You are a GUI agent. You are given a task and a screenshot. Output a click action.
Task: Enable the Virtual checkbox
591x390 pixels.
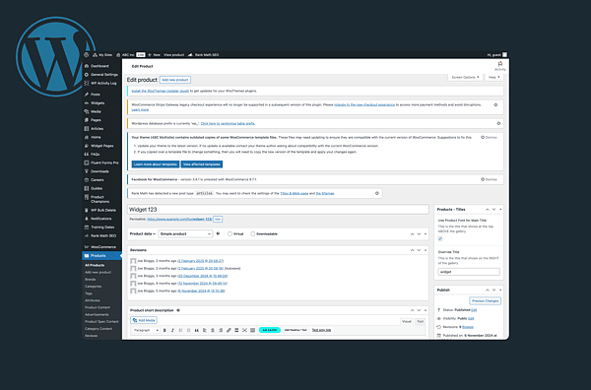coord(230,234)
